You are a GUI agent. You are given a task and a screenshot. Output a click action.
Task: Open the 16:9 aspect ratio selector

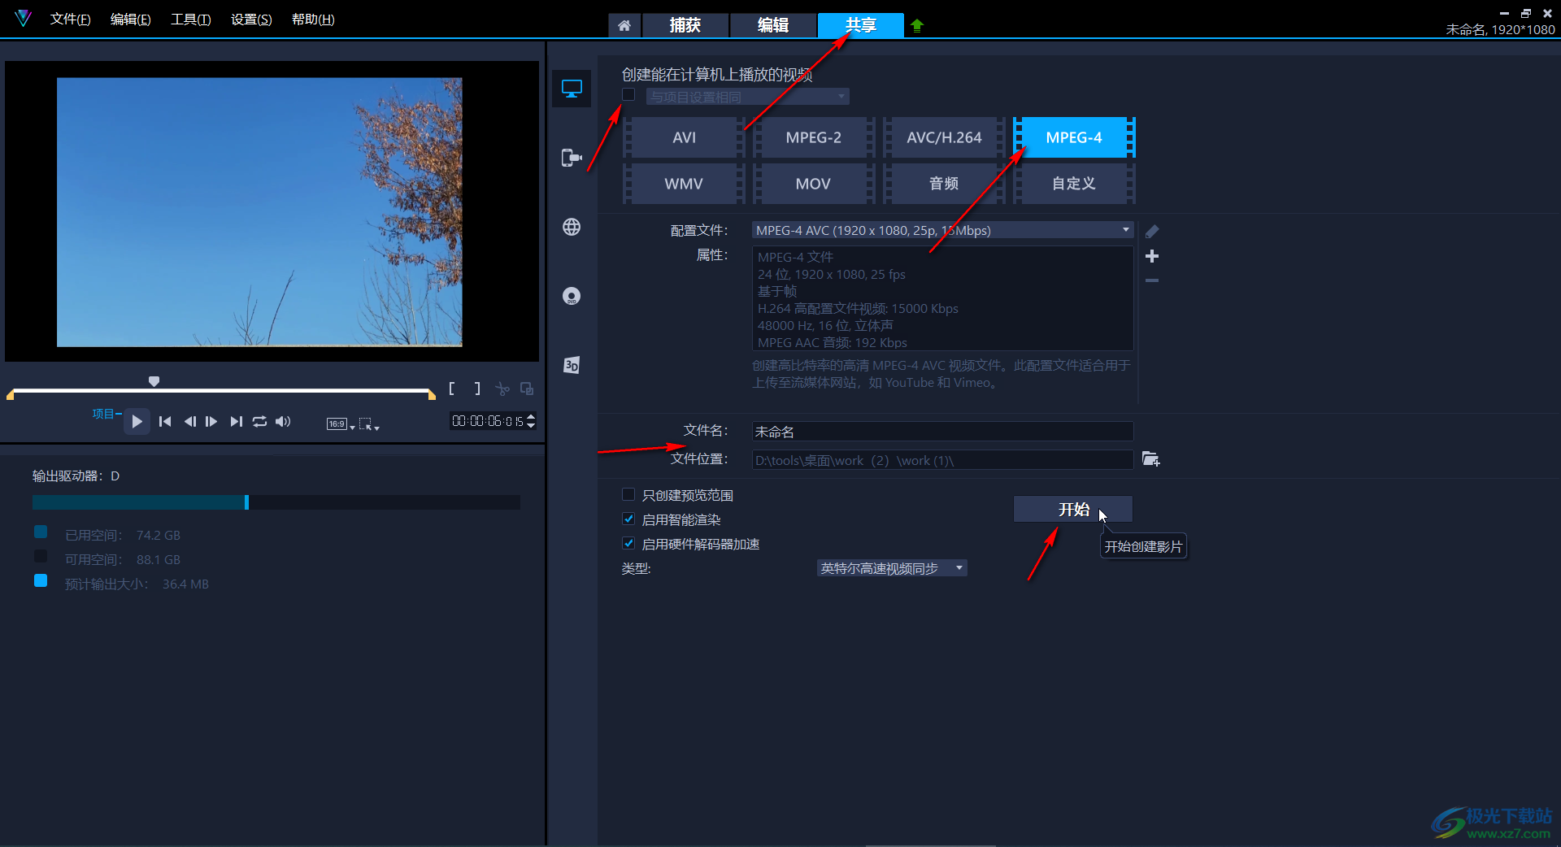[340, 423]
